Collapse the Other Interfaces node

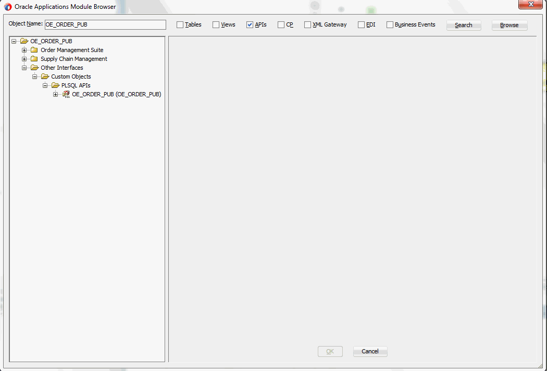click(24, 68)
